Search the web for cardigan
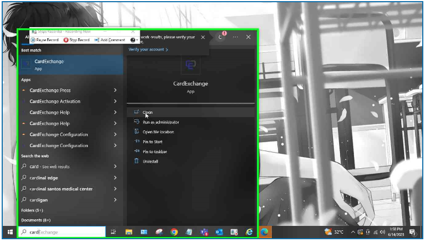 (38, 200)
